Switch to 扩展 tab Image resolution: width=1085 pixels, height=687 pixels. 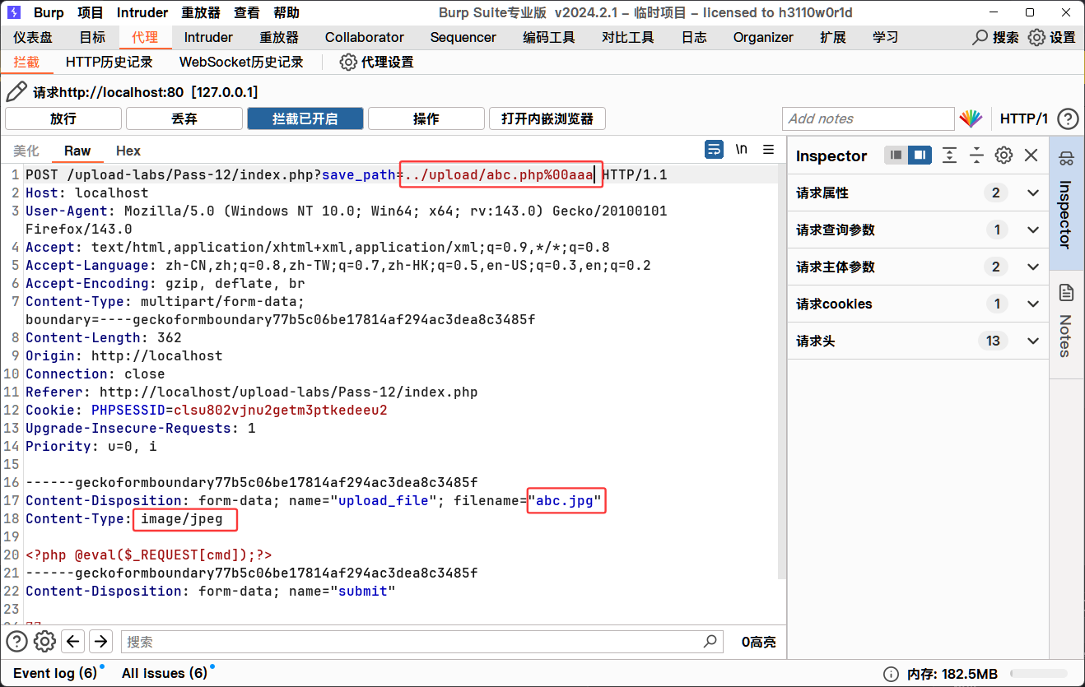pyautogui.click(x=832, y=38)
